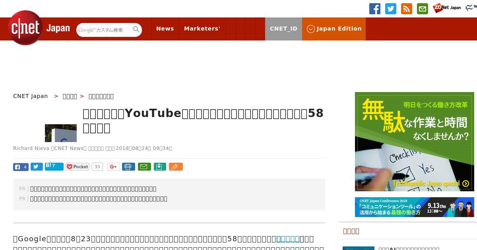Open the News menu
Screen dimensions: 477x250
[x=165, y=29]
